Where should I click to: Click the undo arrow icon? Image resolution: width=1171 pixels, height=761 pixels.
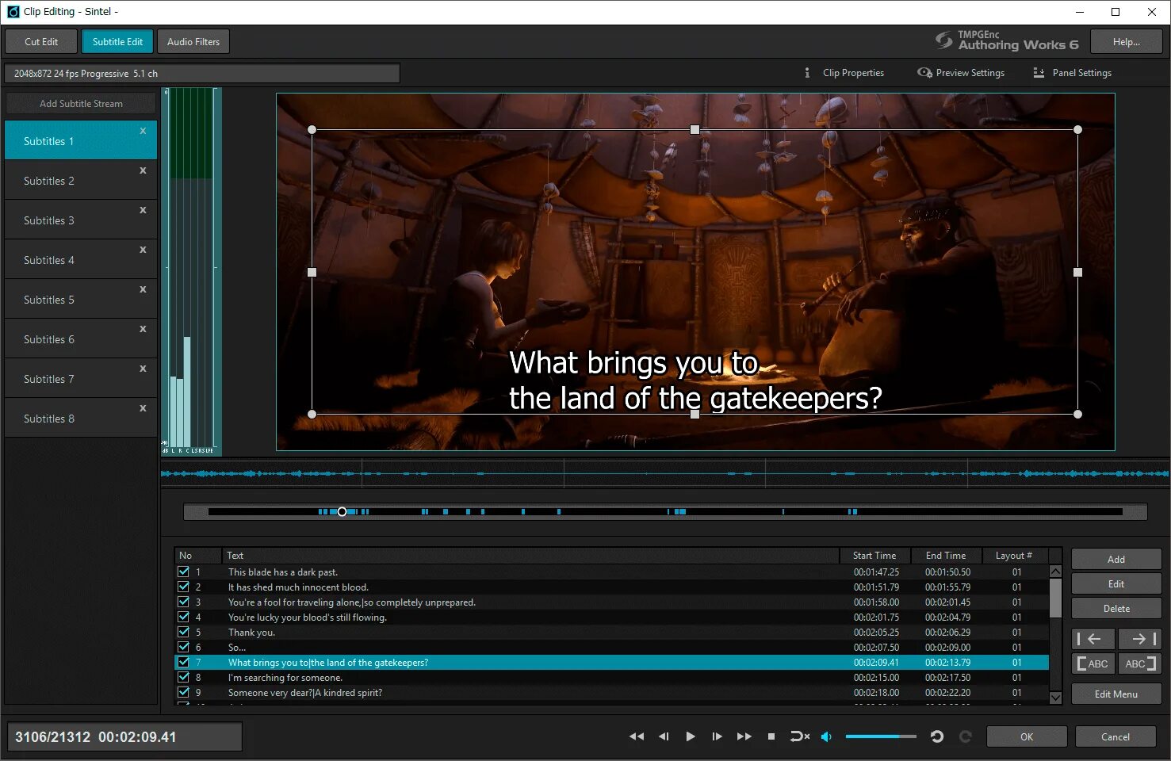[936, 736]
